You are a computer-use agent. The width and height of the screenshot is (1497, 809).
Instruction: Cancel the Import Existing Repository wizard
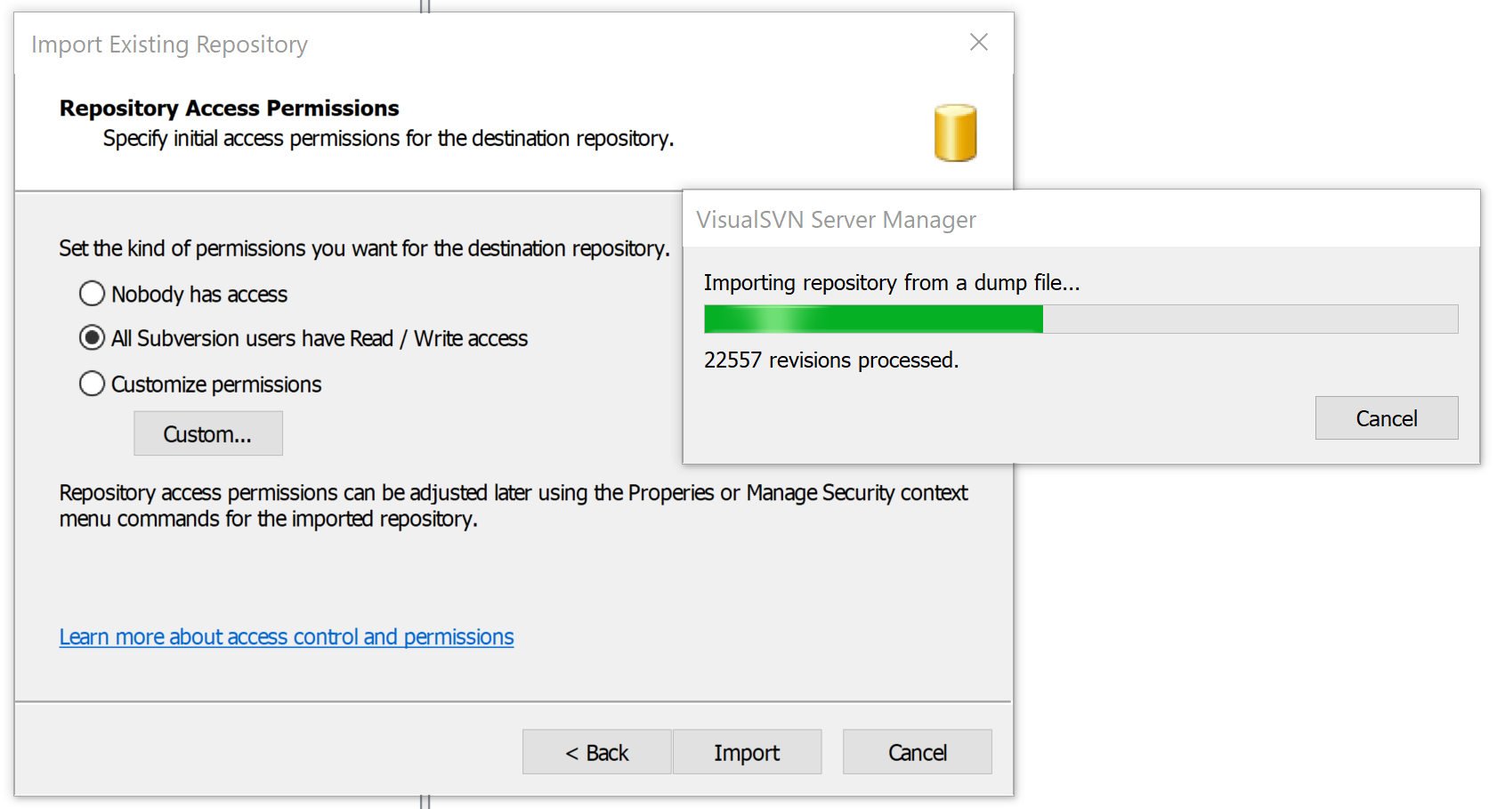click(x=917, y=752)
